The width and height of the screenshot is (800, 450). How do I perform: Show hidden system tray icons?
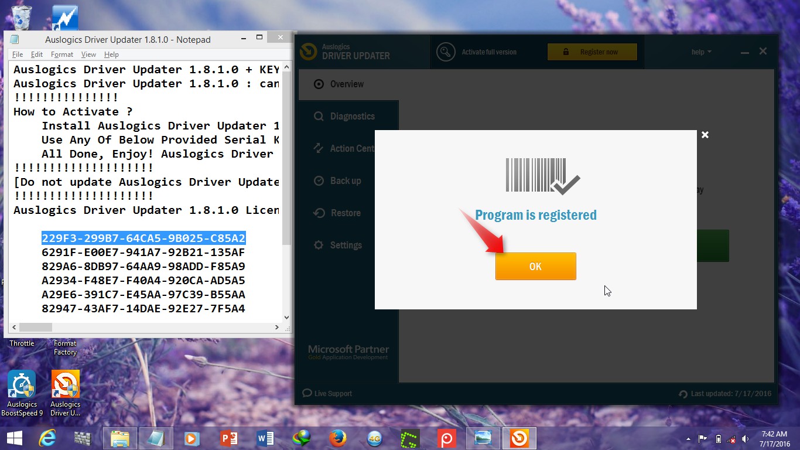[688, 439]
